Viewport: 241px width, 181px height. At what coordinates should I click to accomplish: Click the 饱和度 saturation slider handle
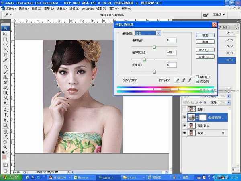[x=143, y=60]
